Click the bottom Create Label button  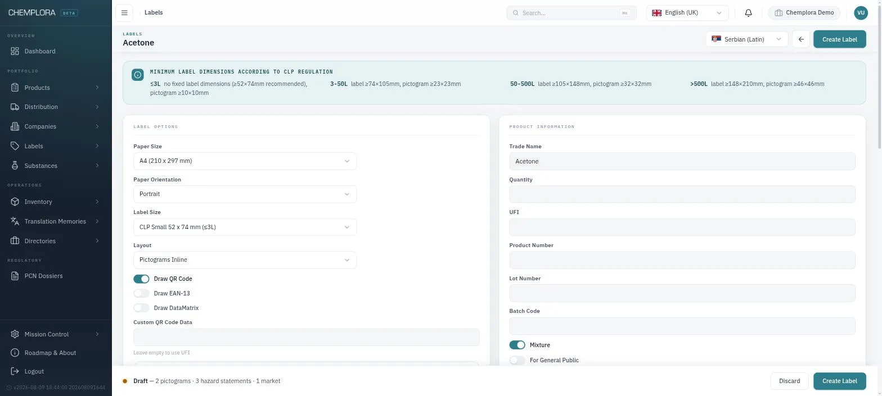tap(839, 381)
